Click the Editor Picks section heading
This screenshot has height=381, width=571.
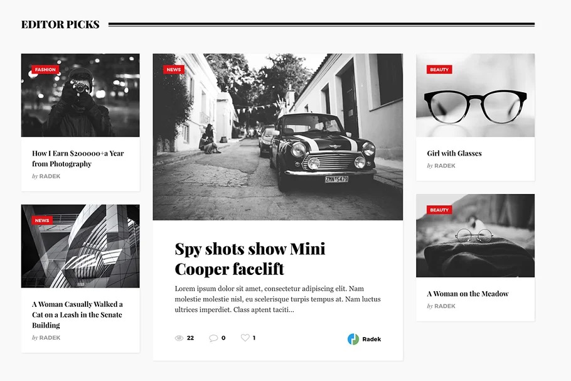click(x=60, y=24)
